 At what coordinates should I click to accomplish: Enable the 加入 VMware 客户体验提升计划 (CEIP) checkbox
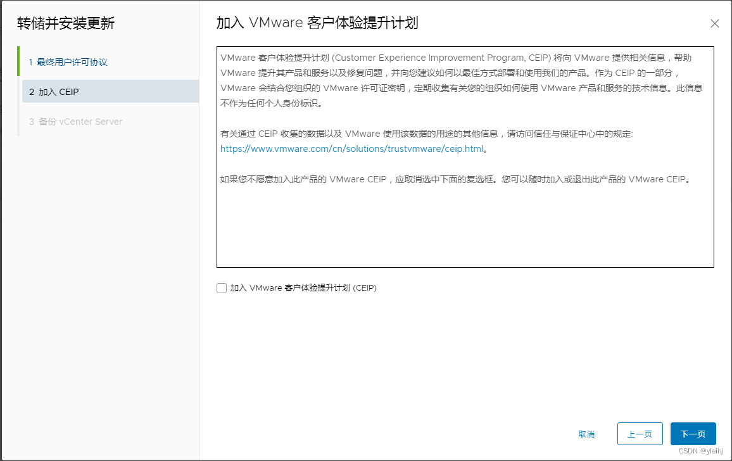222,288
